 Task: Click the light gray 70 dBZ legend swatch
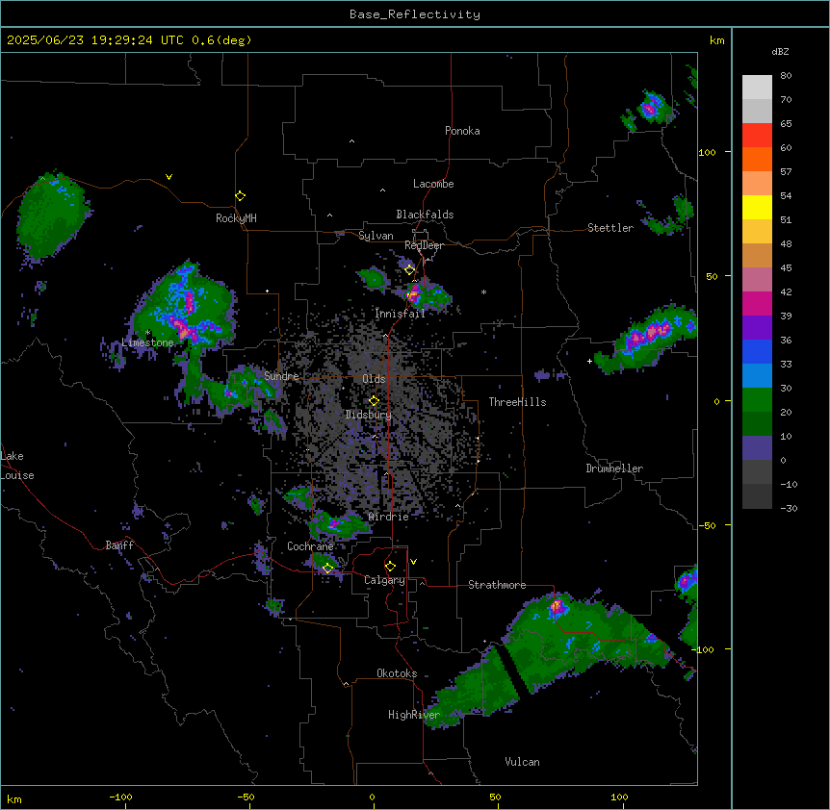(x=757, y=88)
